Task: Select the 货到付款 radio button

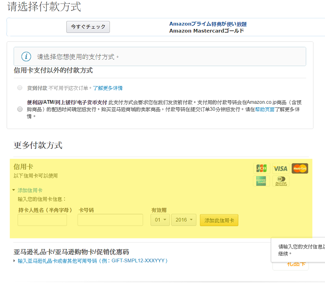Action: click(20, 88)
